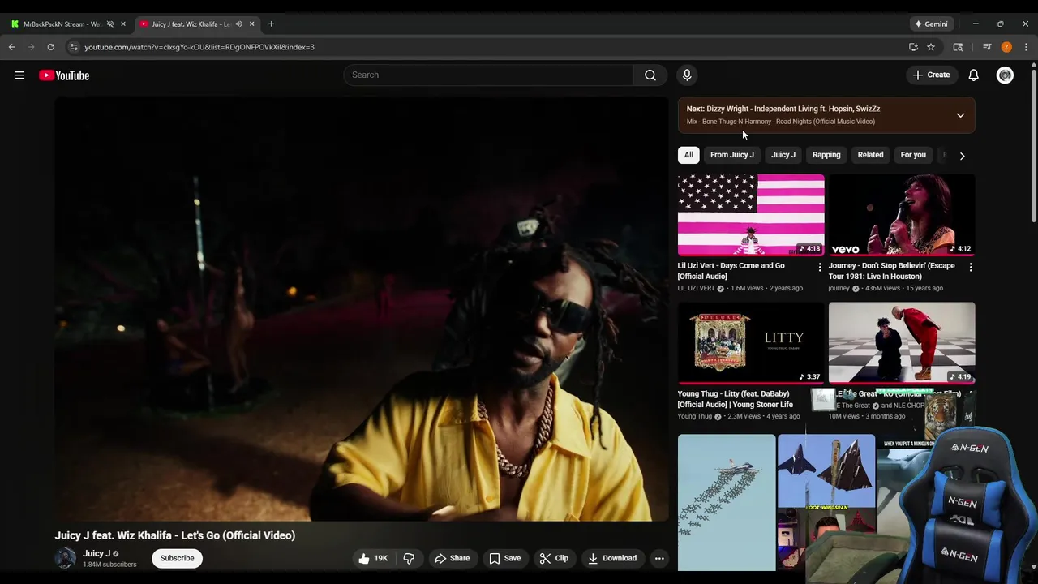1038x584 pixels.
Task: Click the 'Young Thug' channel name text
Action: coord(695,416)
